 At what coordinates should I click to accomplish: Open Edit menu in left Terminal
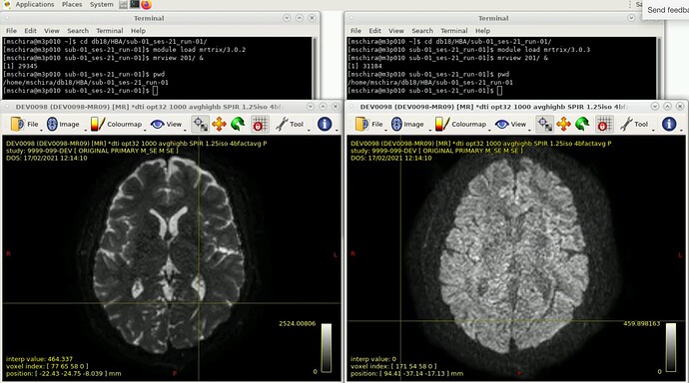tap(30, 31)
